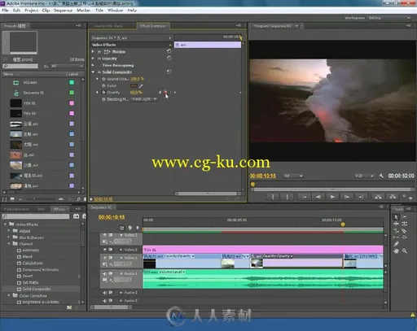Toggle Video 3 track output eye
The image size is (417, 331).
[x=105, y=235]
